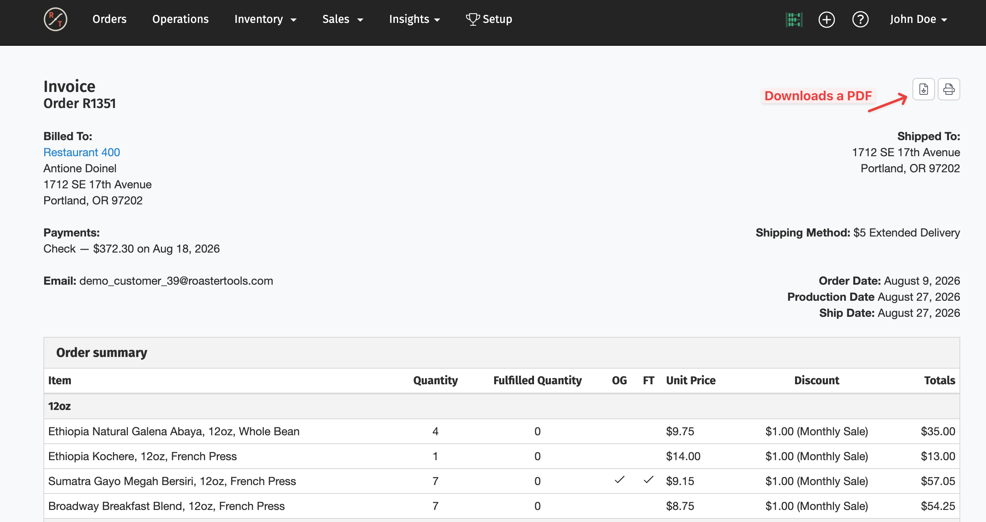
Task: Select Ethiopia Kochere French Press item
Action: (142, 457)
